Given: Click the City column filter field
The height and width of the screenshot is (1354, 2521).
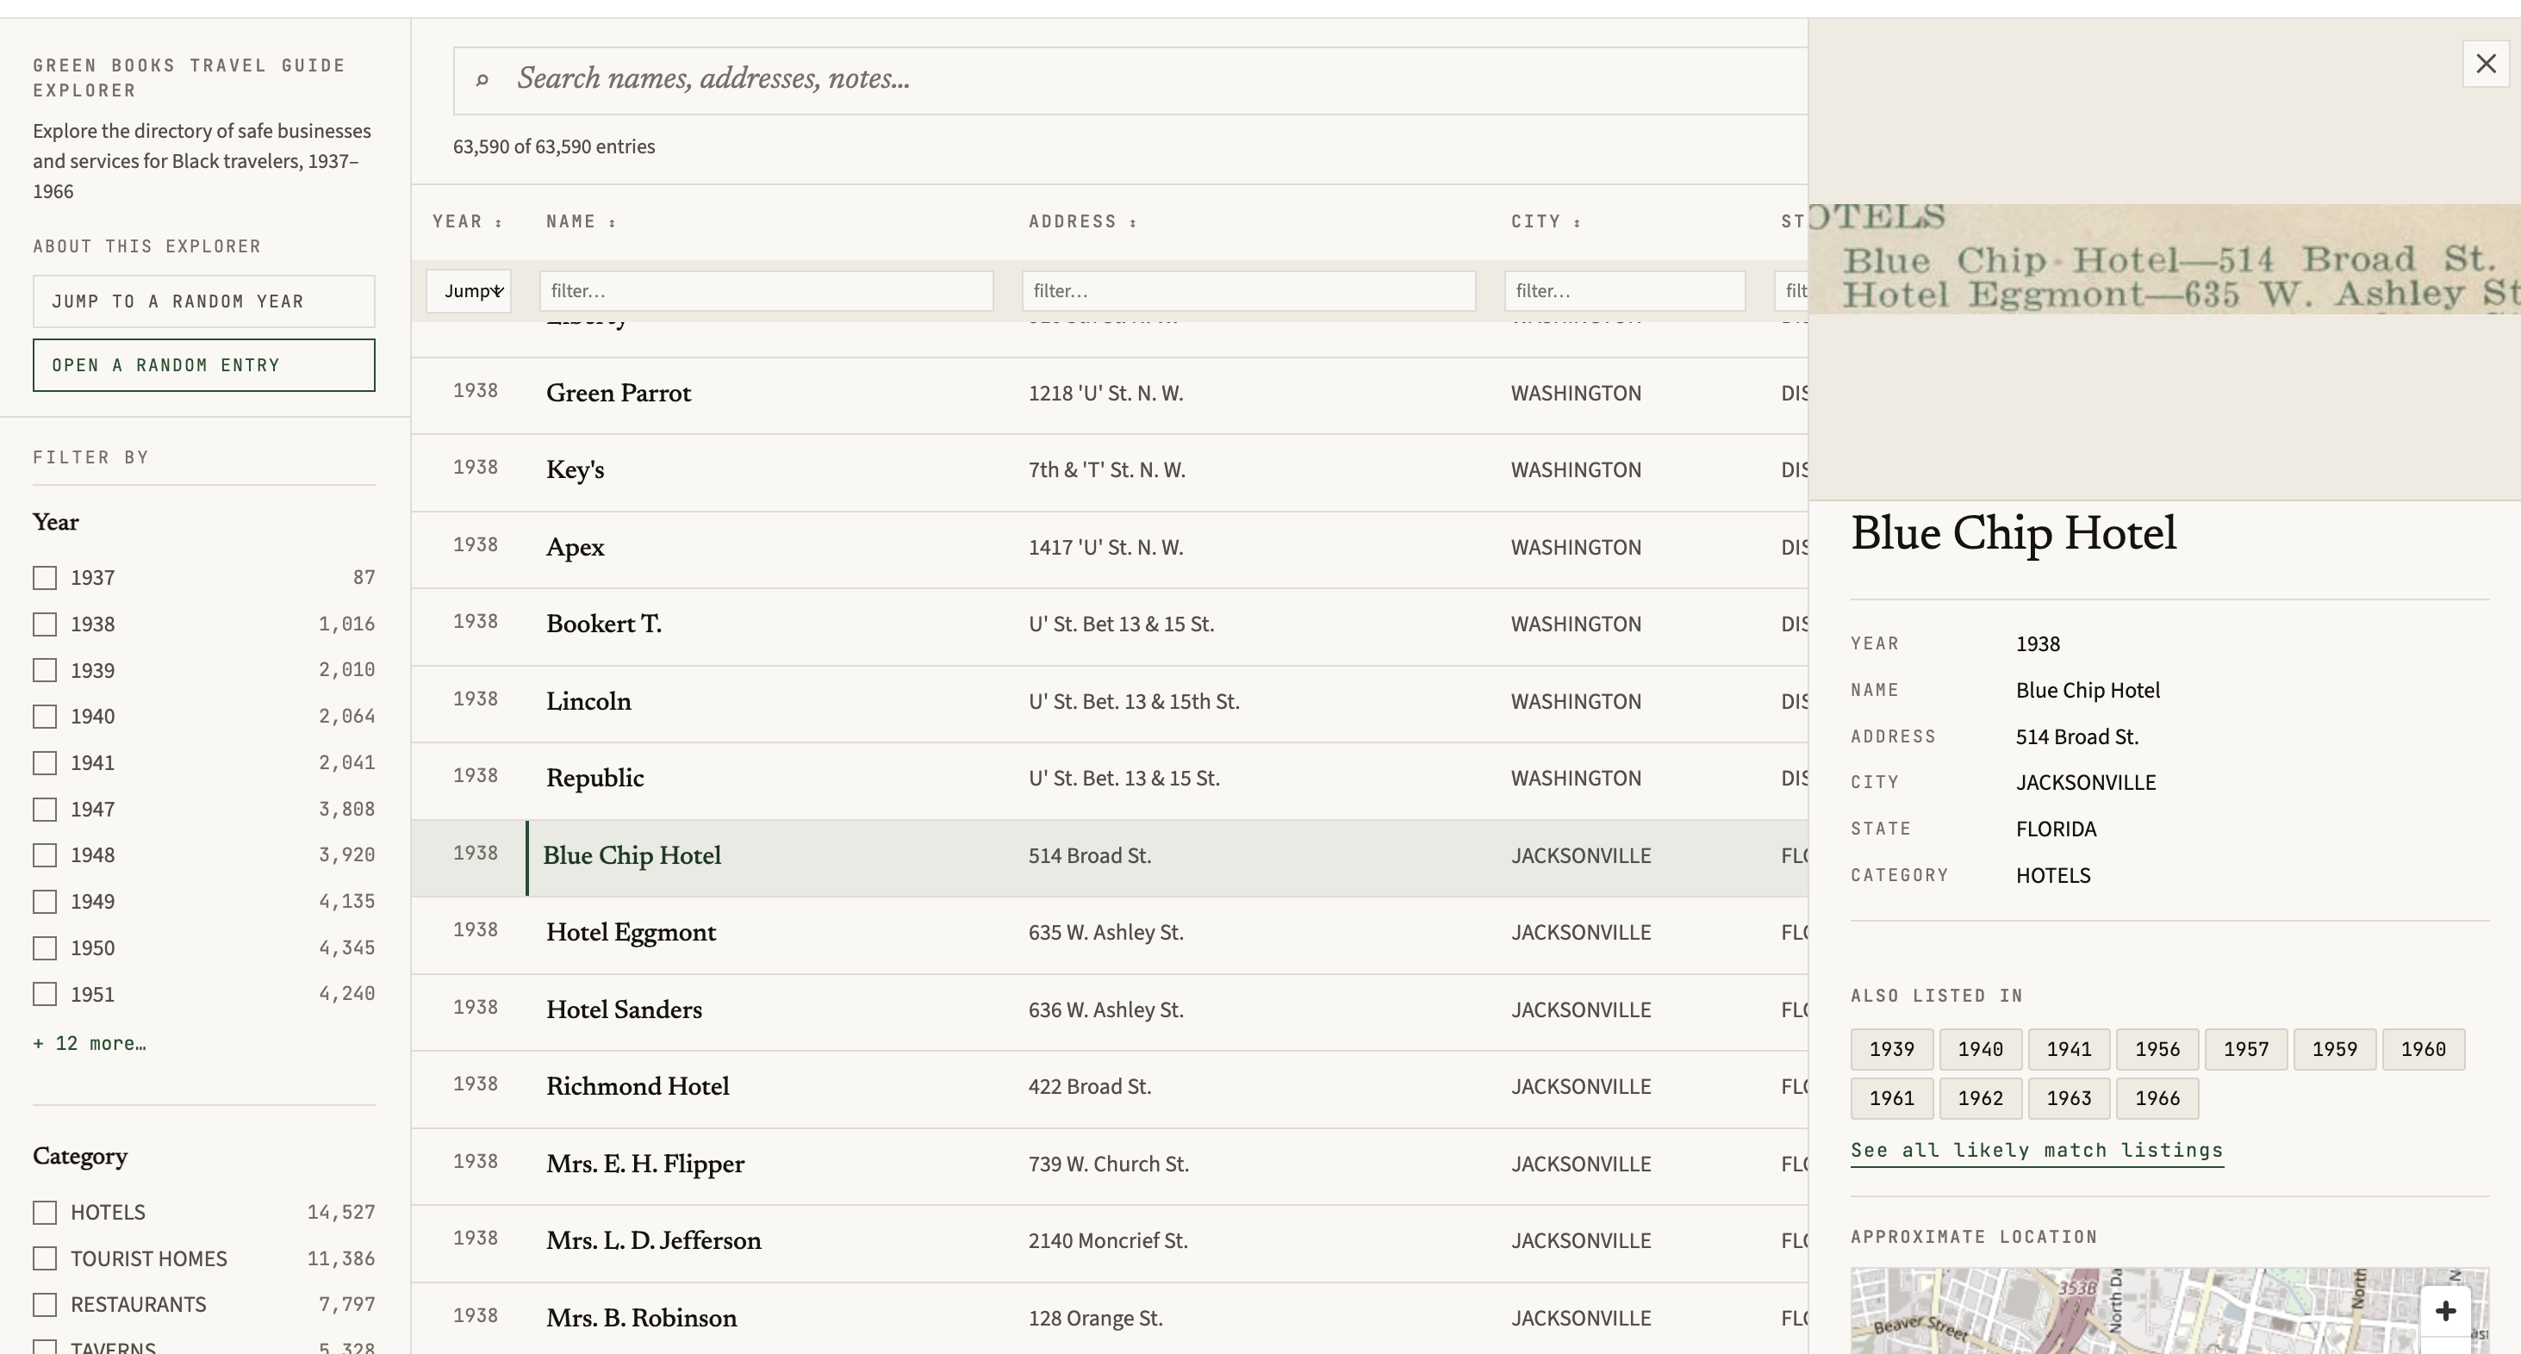Looking at the screenshot, I should tap(1625, 291).
